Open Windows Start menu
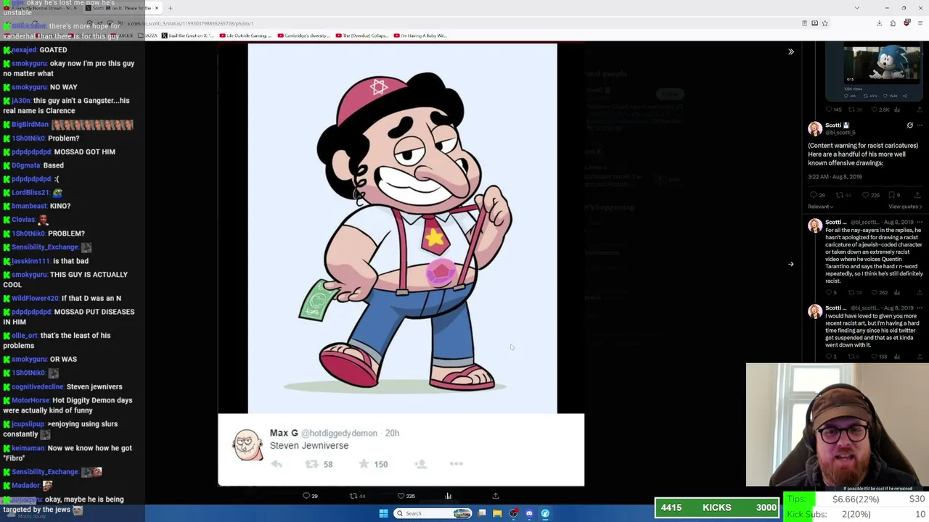The width and height of the screenshot is (929, 522). [x=383, y=513]
